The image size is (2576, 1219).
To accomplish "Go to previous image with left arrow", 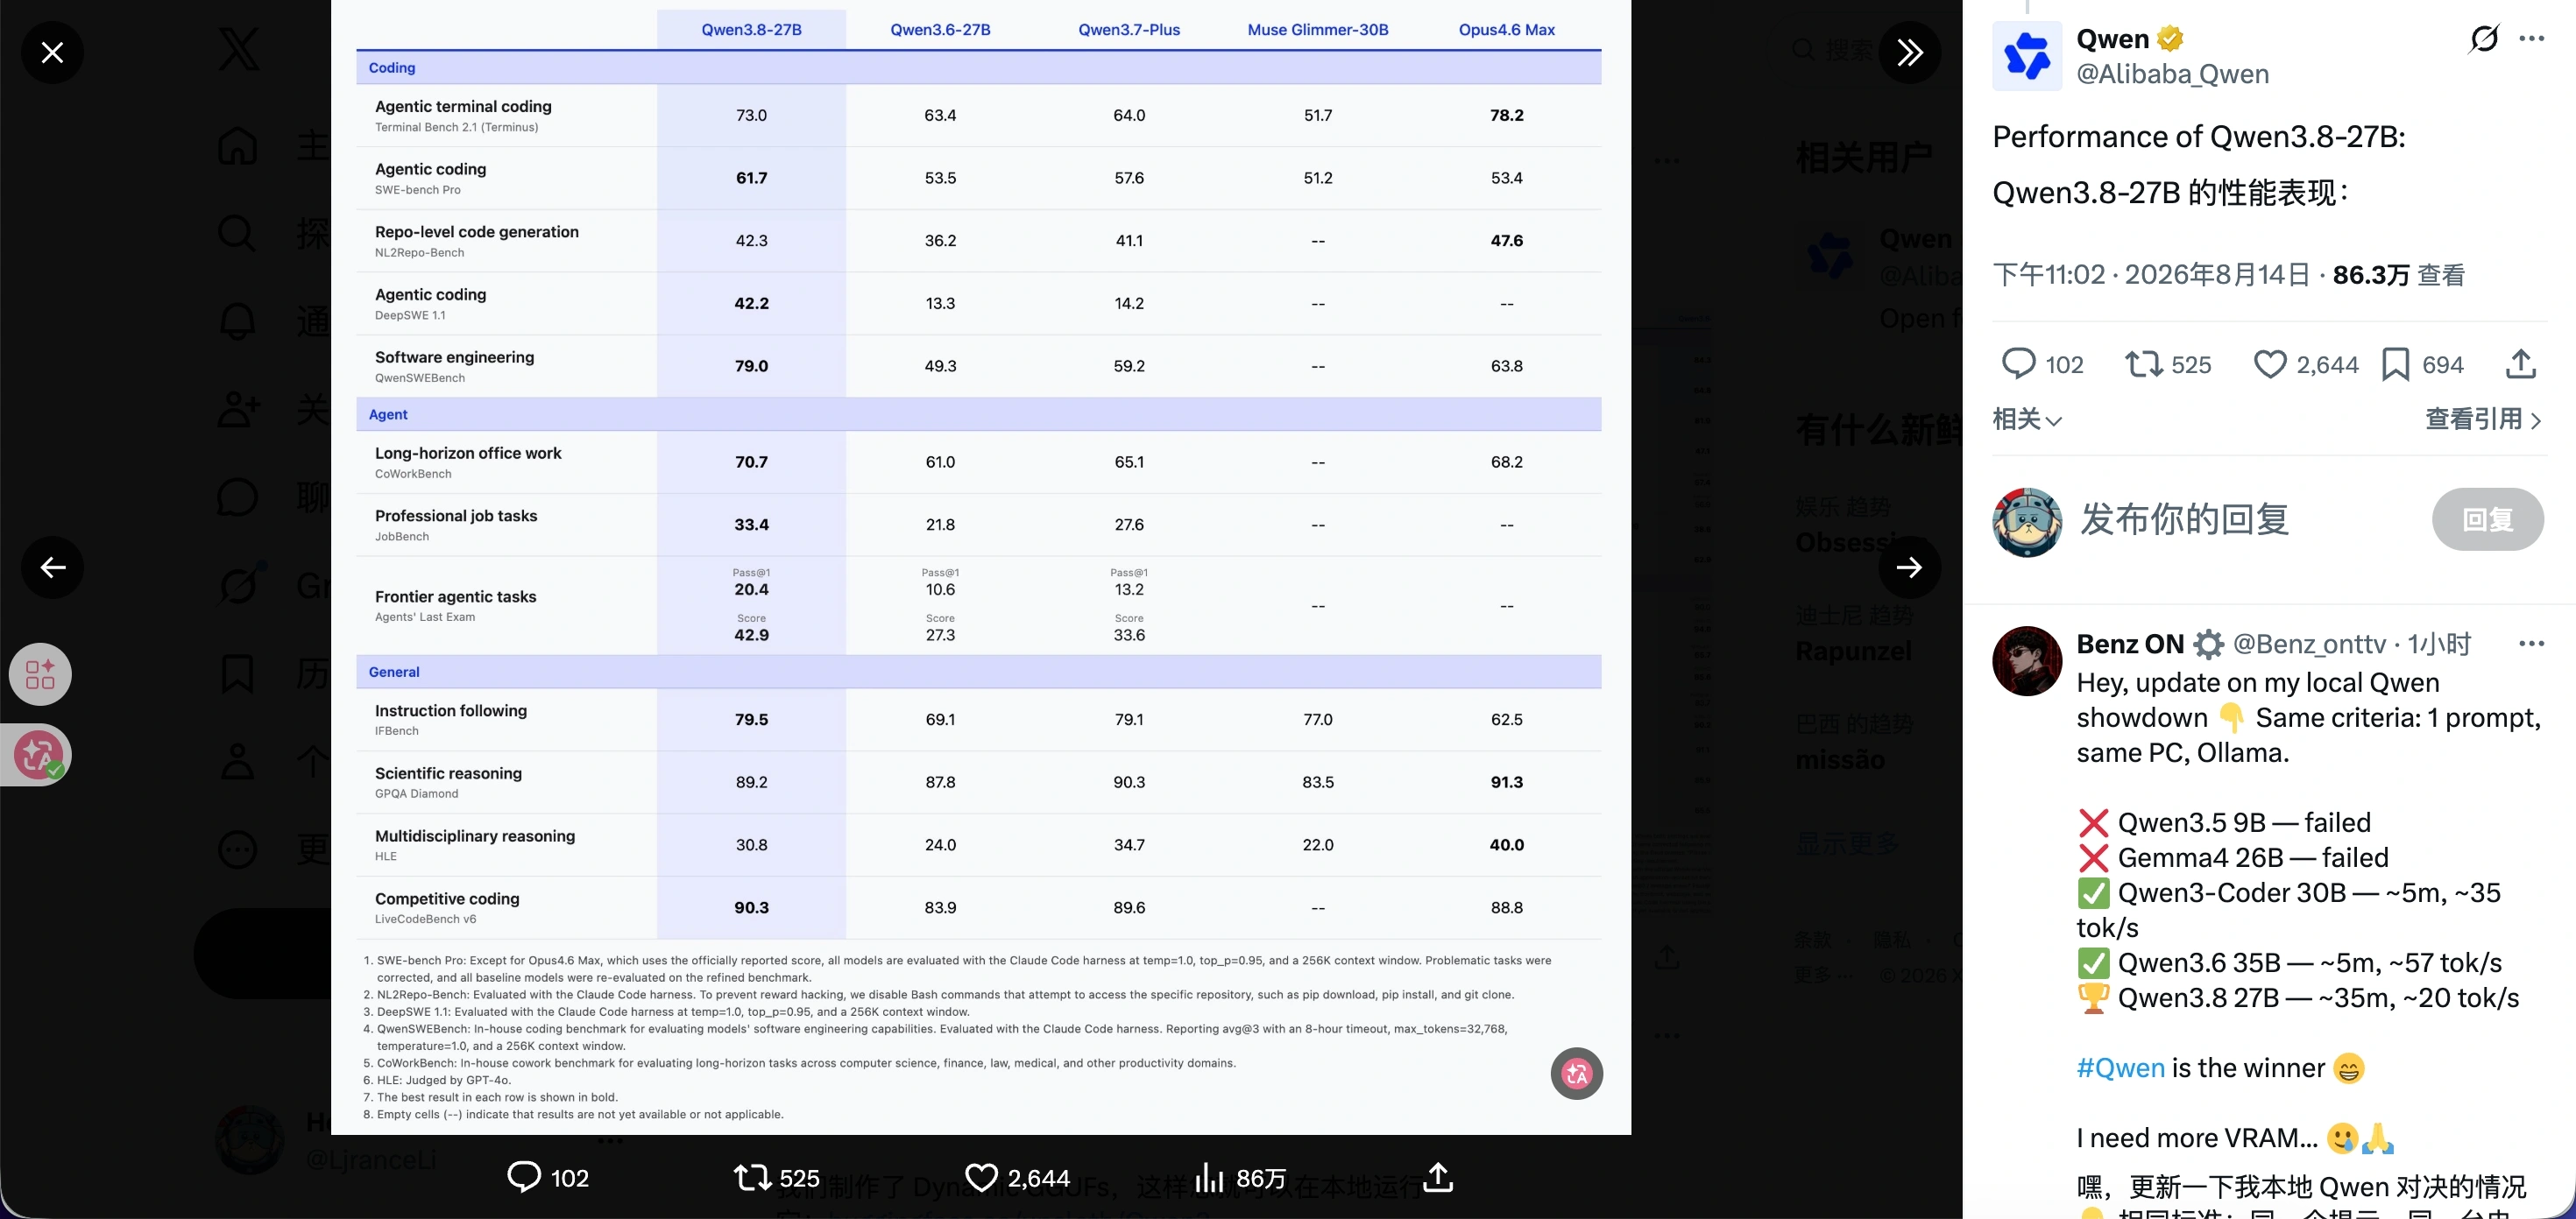I will [x=52, y=567].
